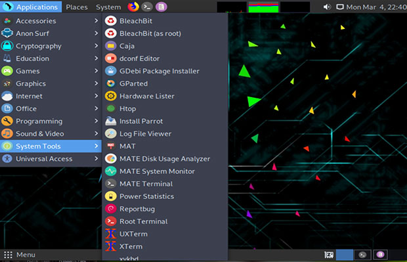This screenshot has height=262, width=407.
Task: Open the Internet category label
Action: tap(29, 96)
